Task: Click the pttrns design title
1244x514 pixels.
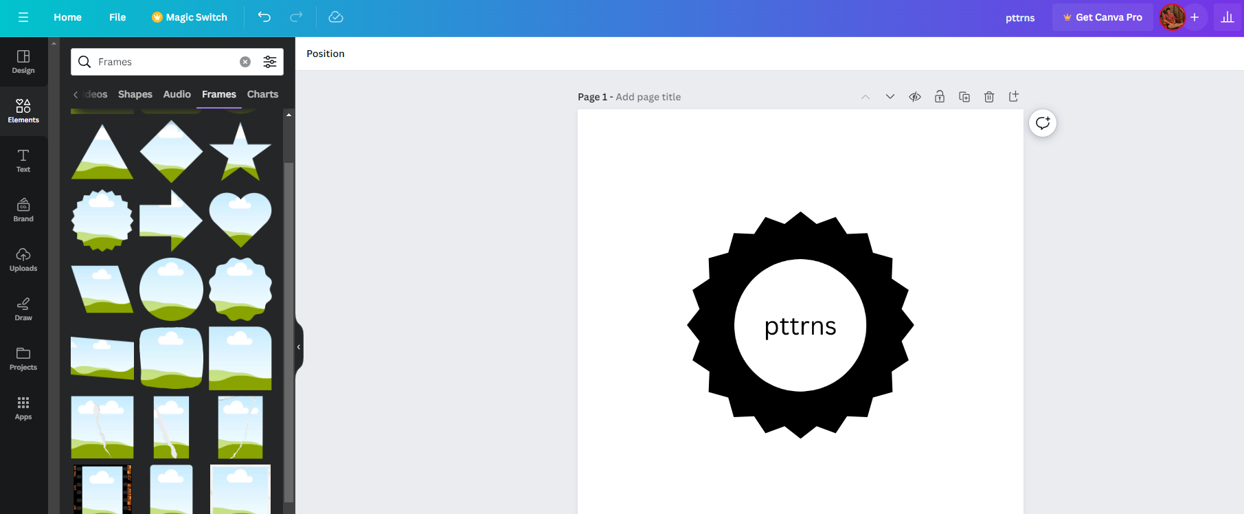Action: 1020,18
